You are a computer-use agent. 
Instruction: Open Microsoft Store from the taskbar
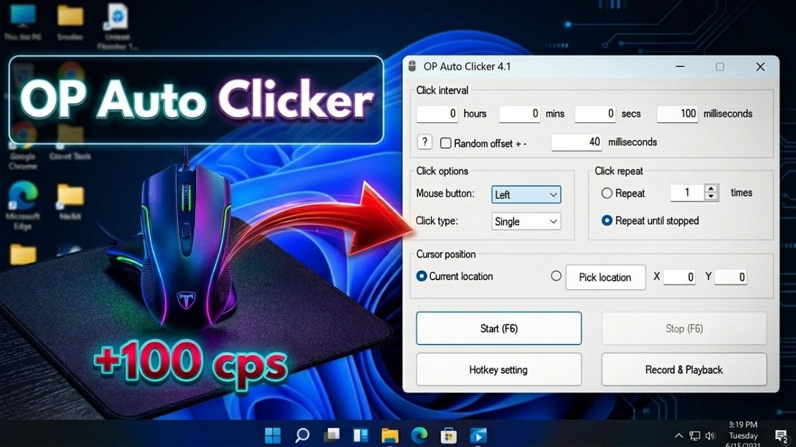click(448, 435)
